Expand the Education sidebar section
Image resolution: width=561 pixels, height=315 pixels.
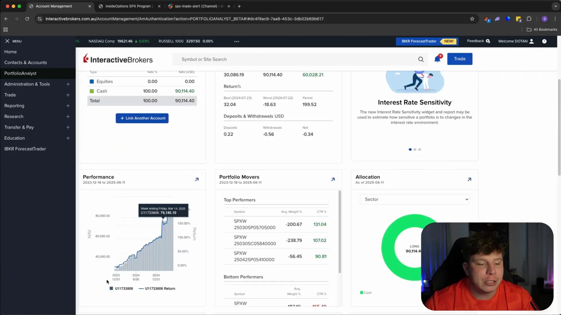click(x=68, y=138)
